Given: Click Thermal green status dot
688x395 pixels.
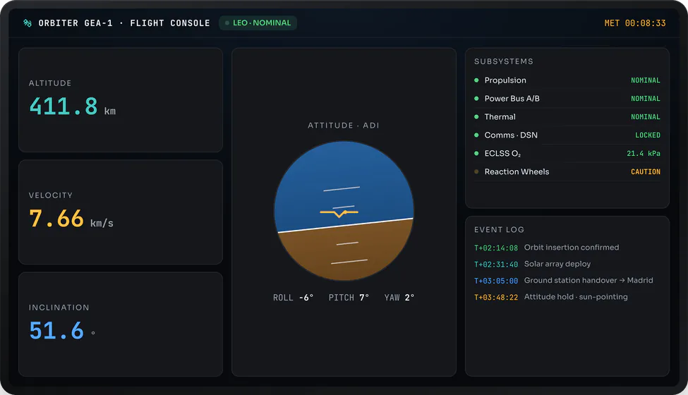Looking at the screenshot, I should coord(476,117).
